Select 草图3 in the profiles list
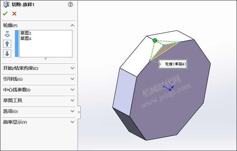The width and height of the screenshot is (237, 151). pos(26,33)
